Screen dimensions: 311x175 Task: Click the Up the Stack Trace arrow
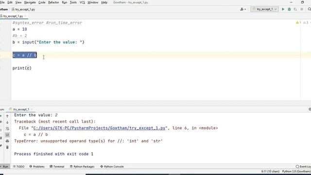(x=7, y=116)
